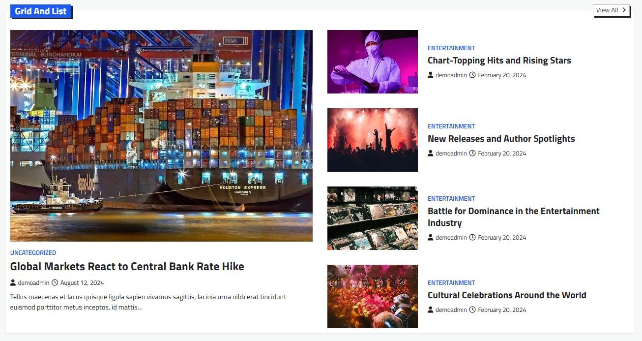Viewport: 642px width, 341px height.
Task: Click clock icon beside August 12, 2024
Action: click(x=55, y=282)
